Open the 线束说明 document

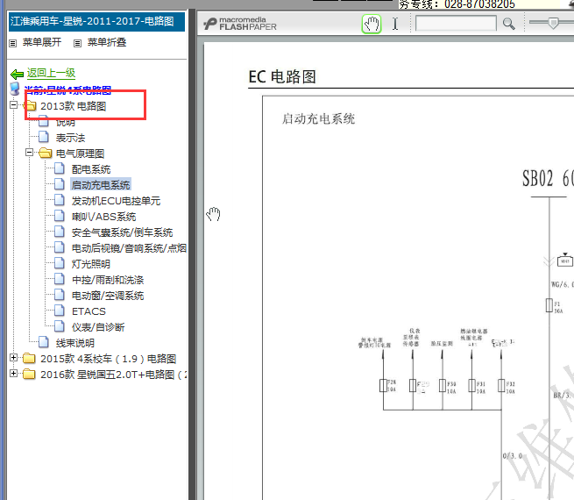(x=75, y=343)
